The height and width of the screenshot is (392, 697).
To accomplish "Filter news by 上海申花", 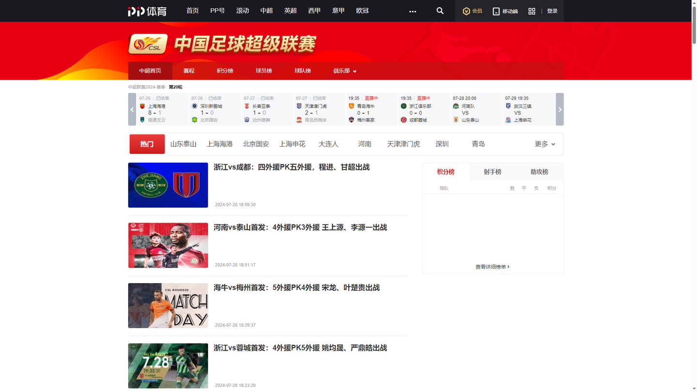I will click(292, 144).
